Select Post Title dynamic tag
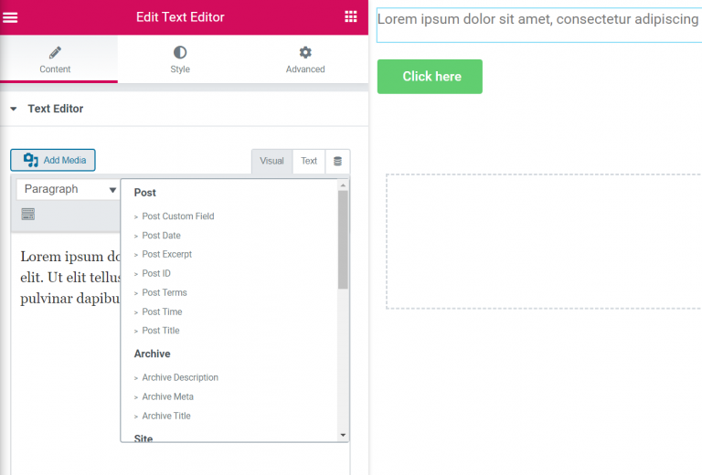This screenshot has width=702, height=475. 161,331
